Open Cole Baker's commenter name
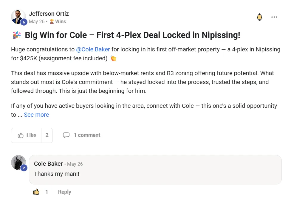Screen dimensions: 291x199 [48, 164]
